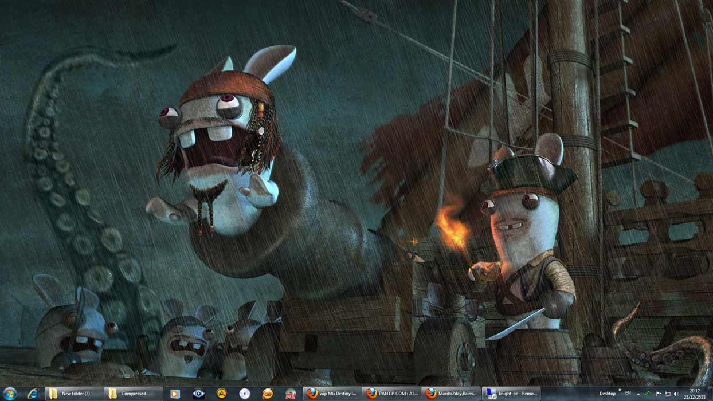Switch to Mazika2day Firefox window
This screenshot has height=401, width=713.
pyautogui.click(x=451, y=394)
